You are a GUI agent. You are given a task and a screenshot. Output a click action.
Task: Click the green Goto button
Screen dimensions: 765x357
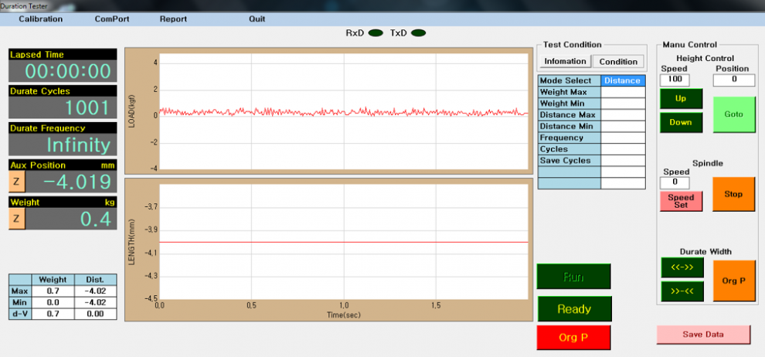(734, 114)
